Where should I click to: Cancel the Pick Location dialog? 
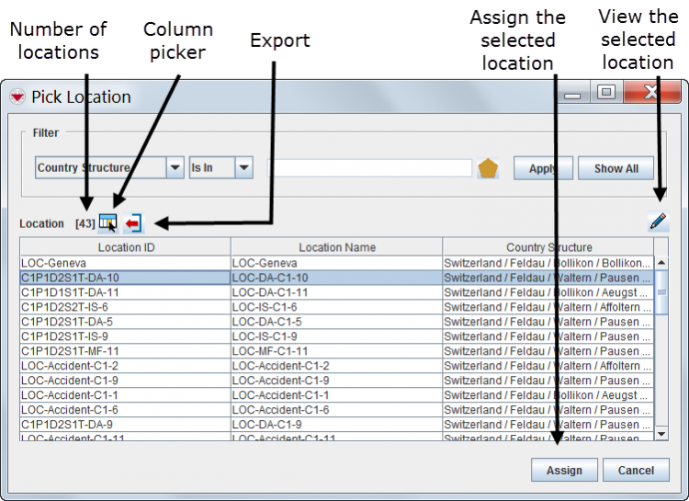[636, 470]
